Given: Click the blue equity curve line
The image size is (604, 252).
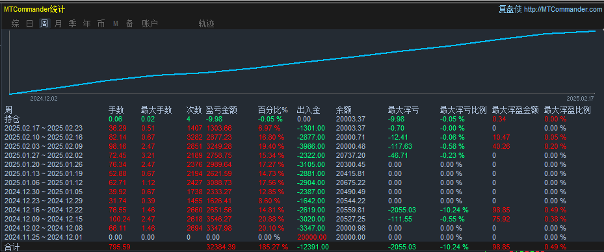Looking at the screenshot, I should (303, 62).
